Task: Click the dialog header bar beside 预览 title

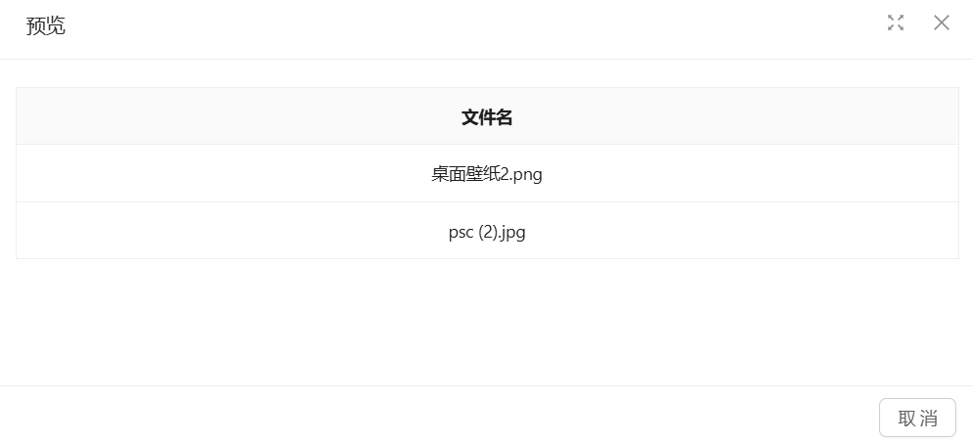Action: click(x=391, y=27)
